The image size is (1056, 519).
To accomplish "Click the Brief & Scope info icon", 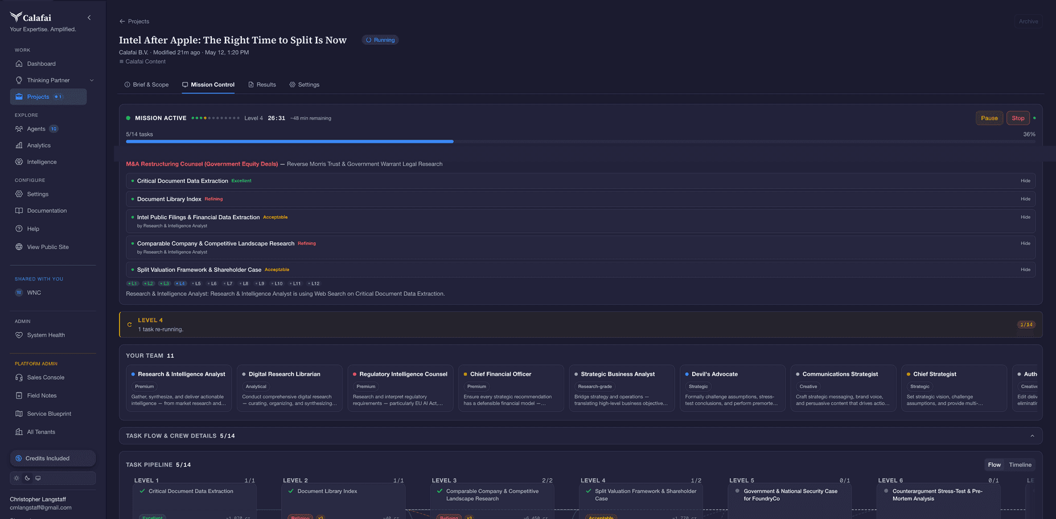I will coord(128,85).
